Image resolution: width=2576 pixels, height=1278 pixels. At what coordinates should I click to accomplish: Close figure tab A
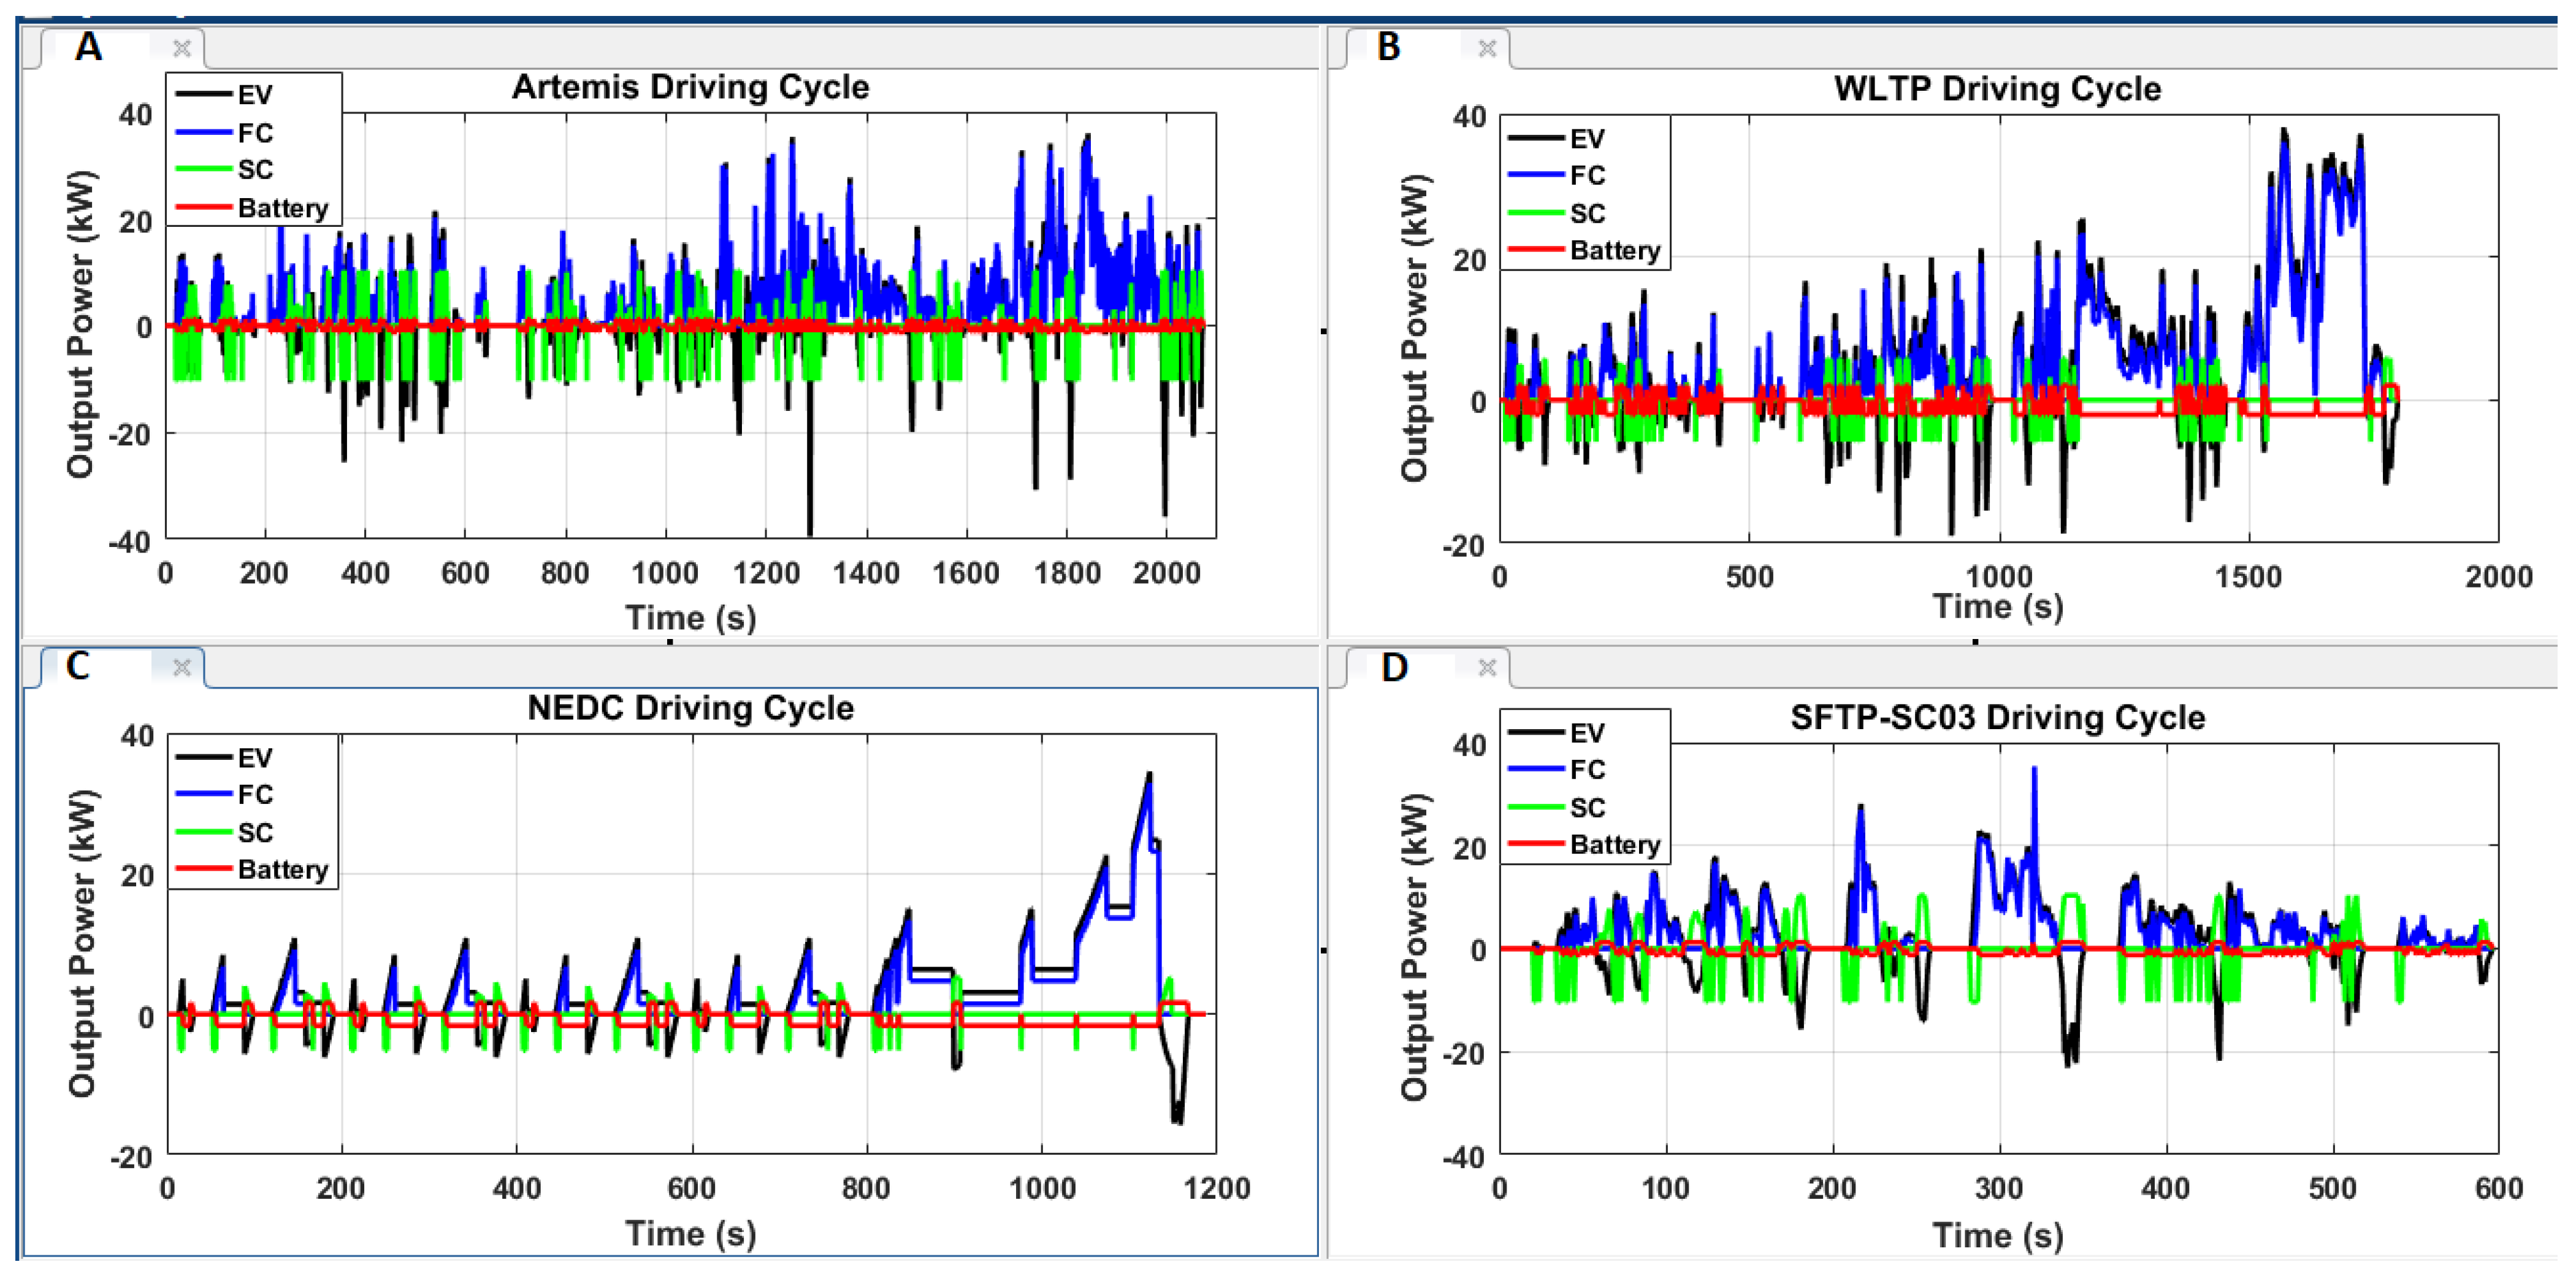[181, 48]
